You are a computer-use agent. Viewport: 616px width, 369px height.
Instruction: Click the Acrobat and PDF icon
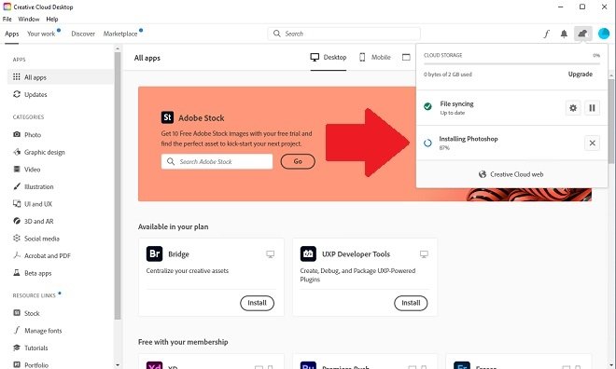17,255
